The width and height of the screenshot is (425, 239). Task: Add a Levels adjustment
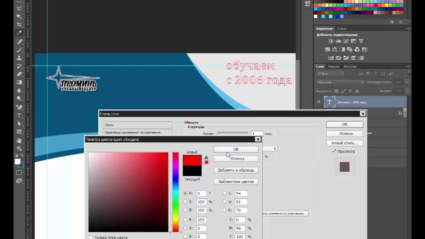[338, 41]
